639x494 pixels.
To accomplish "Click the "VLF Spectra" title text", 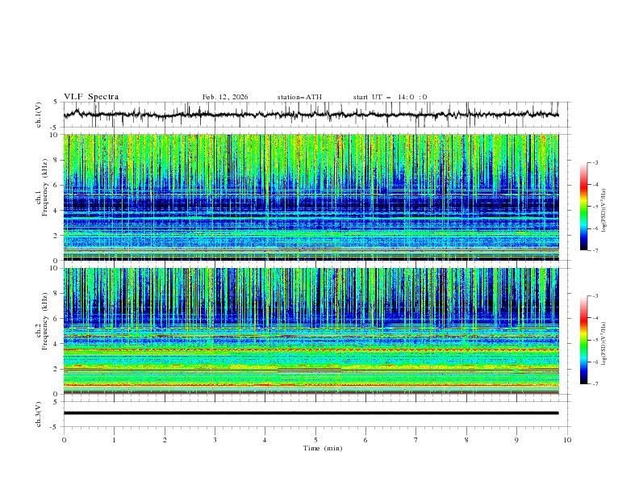I will (91, 97).
